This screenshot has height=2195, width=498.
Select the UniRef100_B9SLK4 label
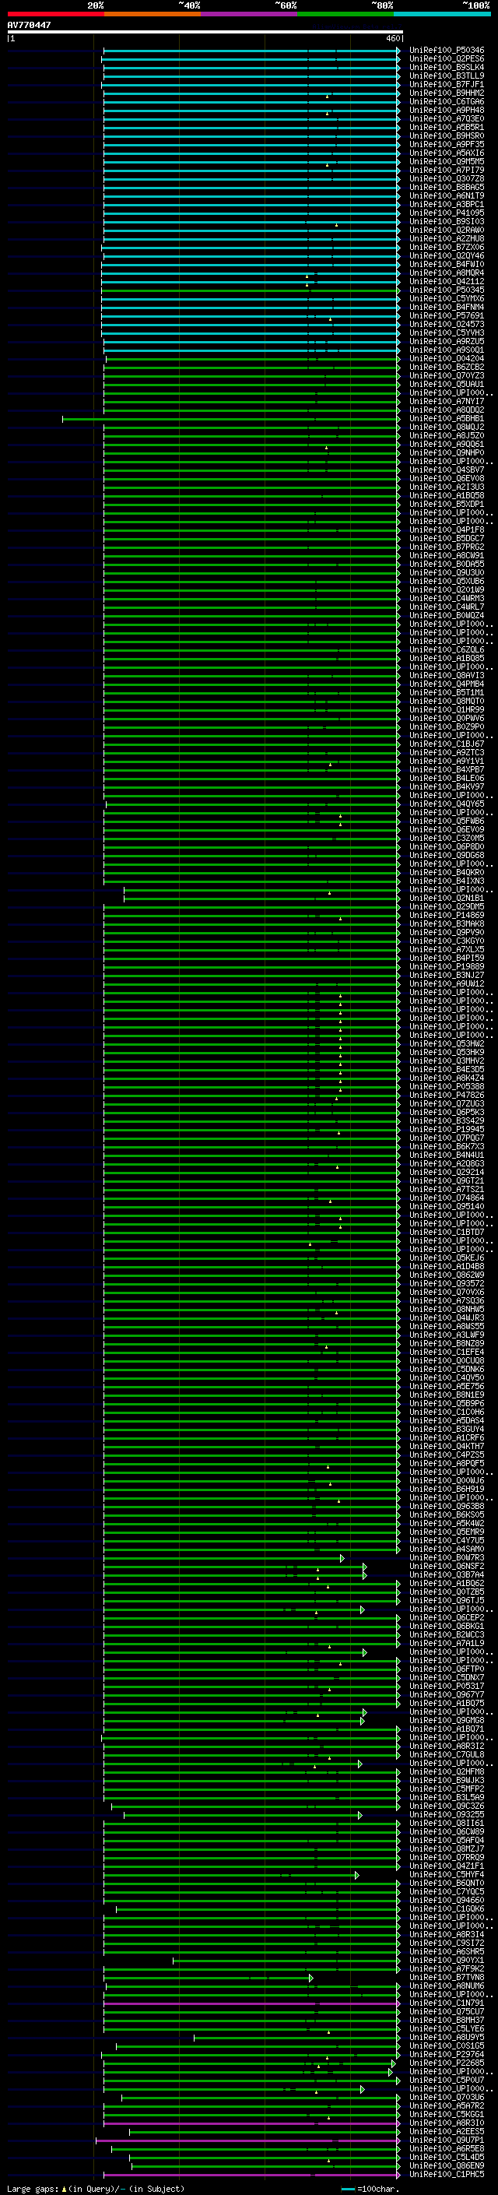446,67
